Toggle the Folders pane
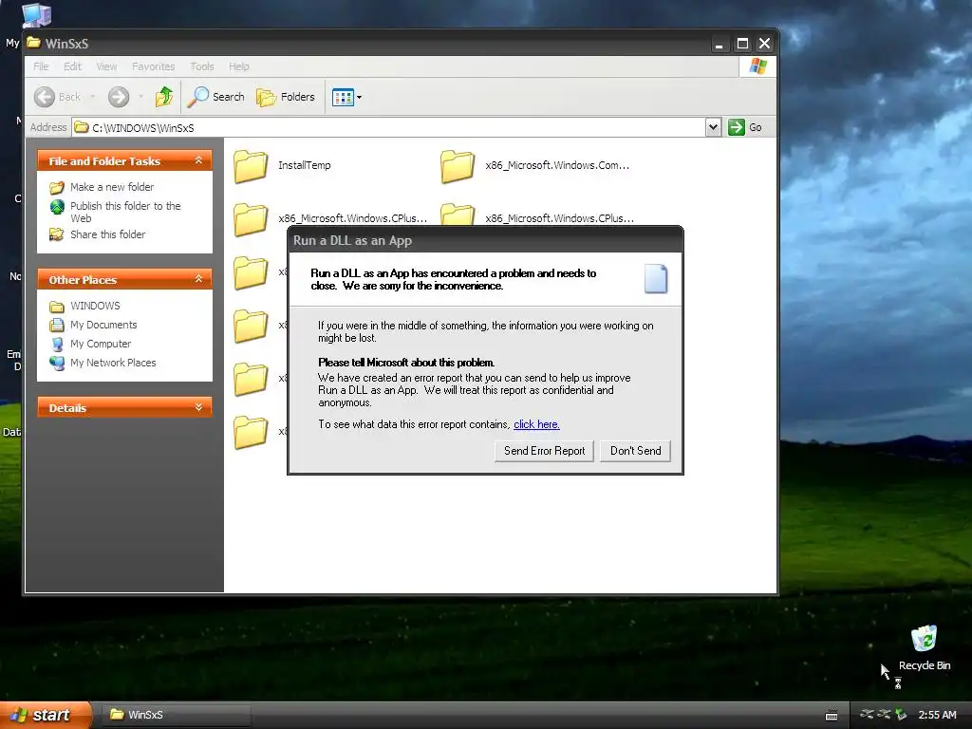This screenshot has height=729, width=972. pos(286,97)
